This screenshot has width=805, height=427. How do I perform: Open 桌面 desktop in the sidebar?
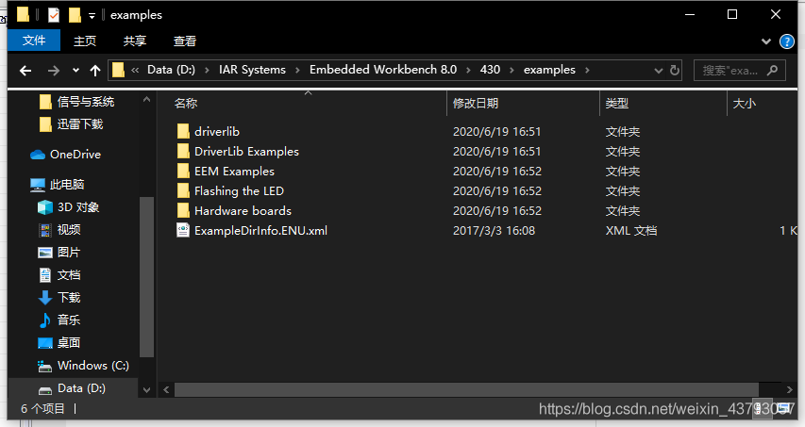59,342
